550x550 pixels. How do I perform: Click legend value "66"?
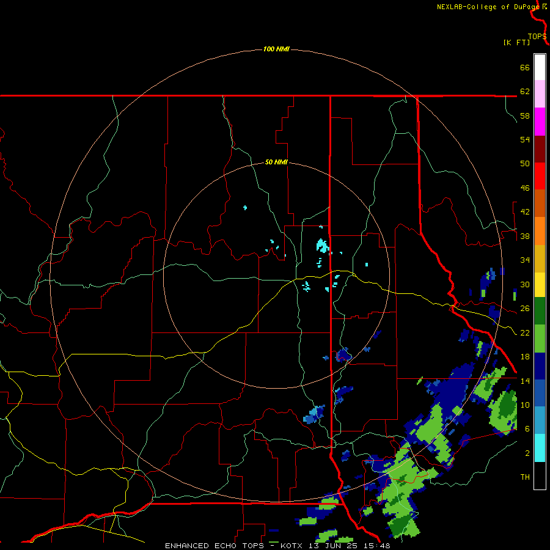click(525, 68)
